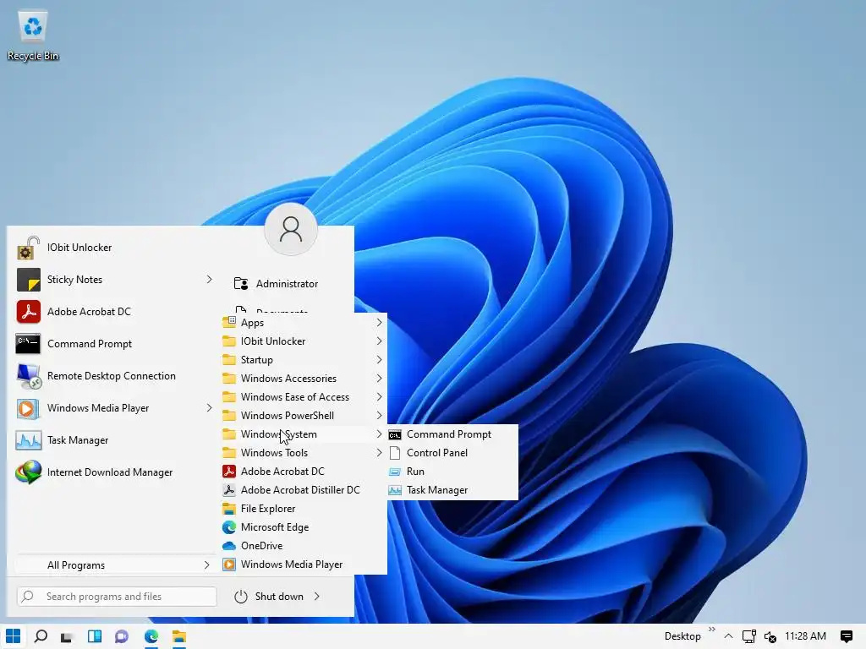
Task: Open Control Panel from the submenu
Action: click(453, 453)
